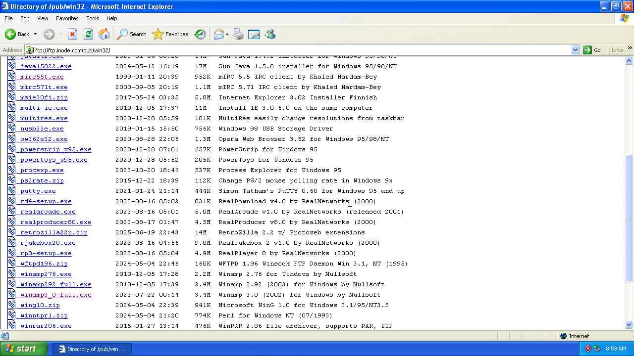Open the Tools menu
This screenshot has height=356, width=634.
(x=93, y=18)
